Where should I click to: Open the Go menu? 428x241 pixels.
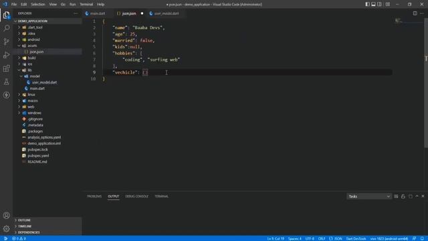(63, 5)
